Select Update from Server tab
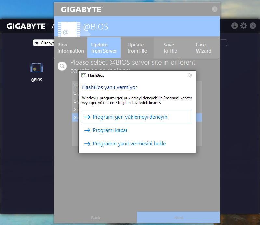This screenshot has width=260, height=225. pyautogui.click(x=104, y=48)
